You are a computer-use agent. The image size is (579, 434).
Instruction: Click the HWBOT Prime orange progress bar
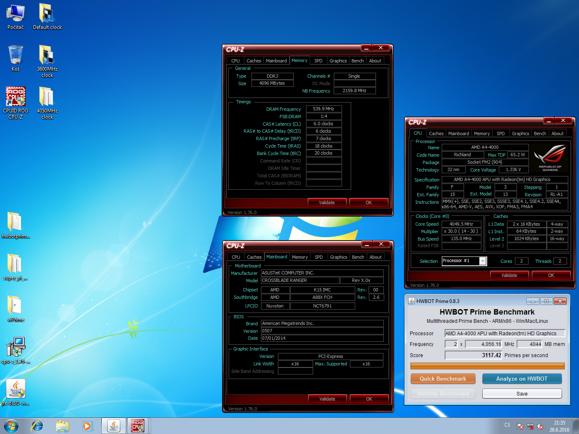(x=487, y=366)
